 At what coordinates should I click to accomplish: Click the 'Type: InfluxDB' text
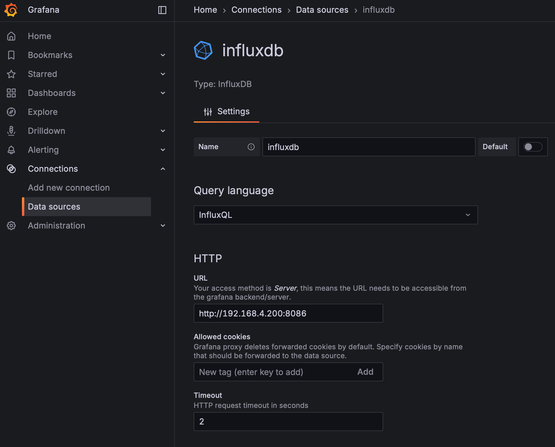tap(223, 84)
